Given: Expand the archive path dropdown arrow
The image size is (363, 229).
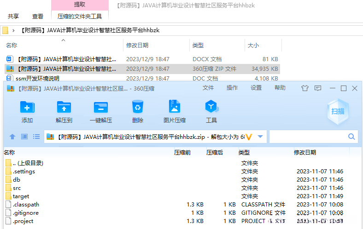Looking at the screenshot, I should coord(260,137).
